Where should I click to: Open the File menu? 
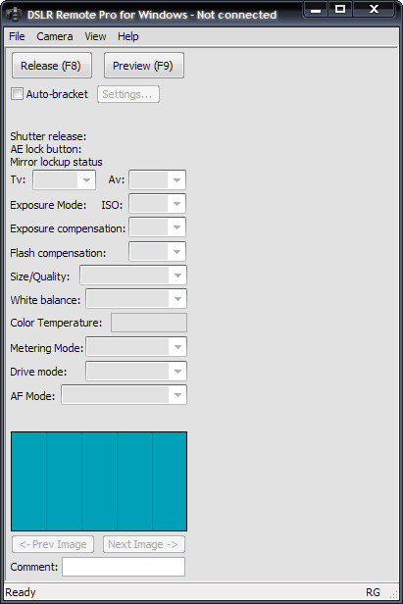pos(17,36)
